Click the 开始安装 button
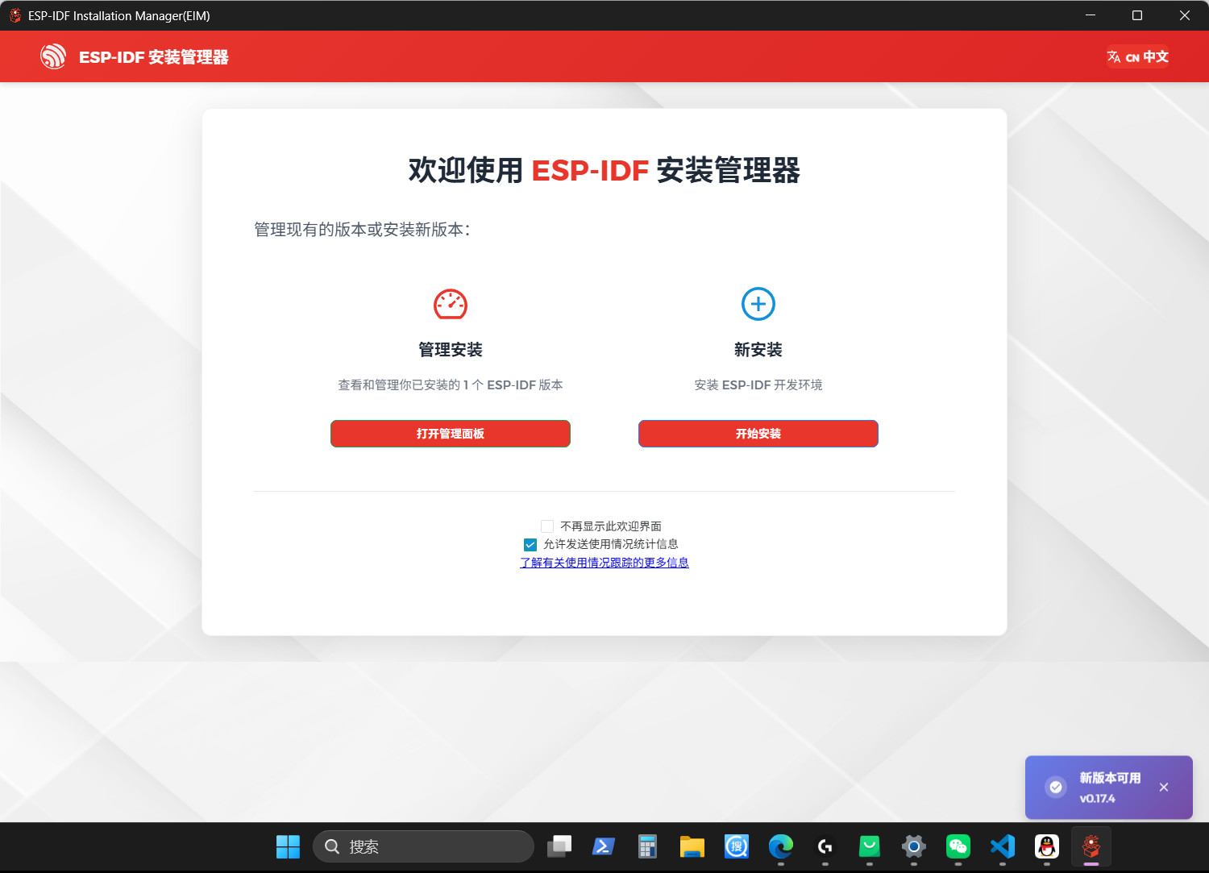 click(758, 434)
